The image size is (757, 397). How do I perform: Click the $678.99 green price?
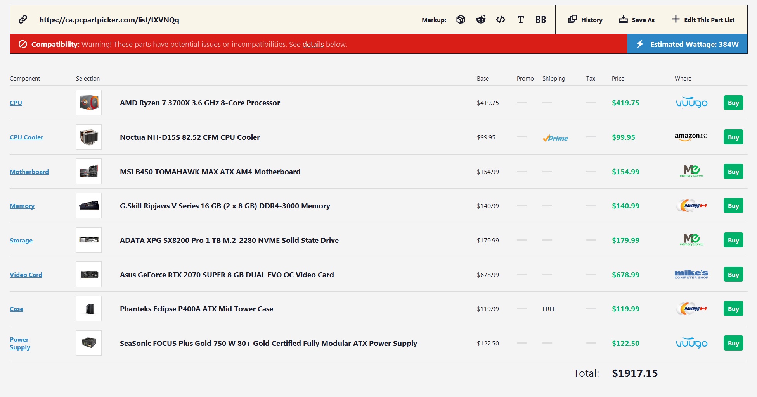click(x=625, y=275)
